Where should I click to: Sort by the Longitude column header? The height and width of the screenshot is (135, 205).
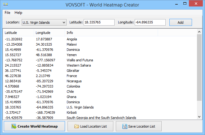pyautogui.click(x=50, y=33)
